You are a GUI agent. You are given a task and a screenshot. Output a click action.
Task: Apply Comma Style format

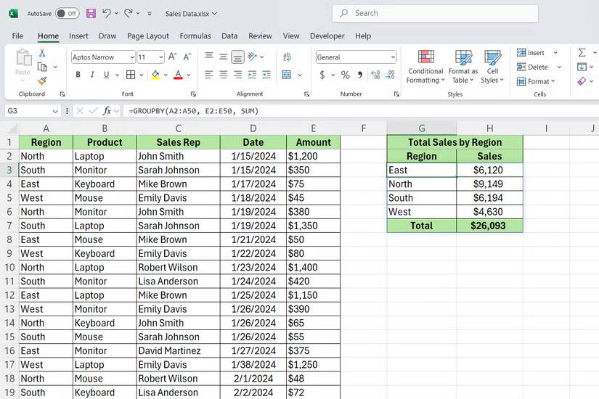[x=360, y=75]
